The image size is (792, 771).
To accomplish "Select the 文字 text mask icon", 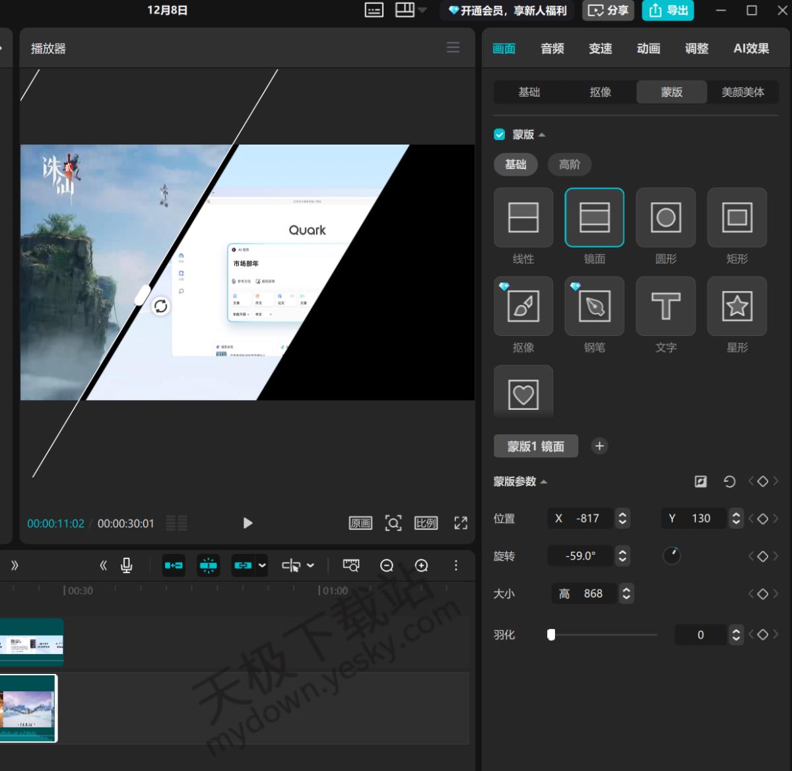I will [x=665, y=306].
